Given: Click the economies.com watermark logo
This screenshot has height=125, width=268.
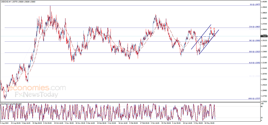Looking at the screenshot, I should point(37,88).
